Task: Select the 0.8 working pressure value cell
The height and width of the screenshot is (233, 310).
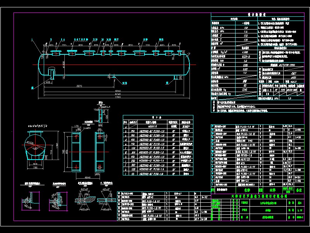Action: pos(245,28)
